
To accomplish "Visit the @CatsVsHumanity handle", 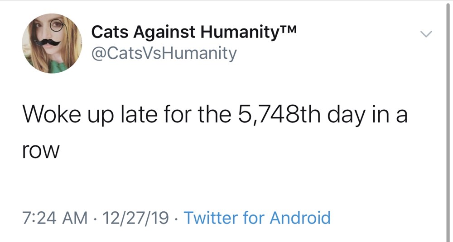I will pyautogui.click(x=164, y=54).
